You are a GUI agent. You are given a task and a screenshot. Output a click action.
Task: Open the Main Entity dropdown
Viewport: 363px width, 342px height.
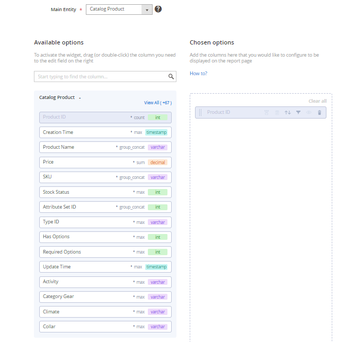(x=147, y=10)
